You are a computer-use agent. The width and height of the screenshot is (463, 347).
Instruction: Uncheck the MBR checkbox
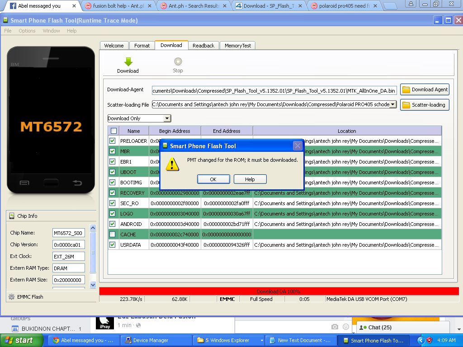pos(113,151)
